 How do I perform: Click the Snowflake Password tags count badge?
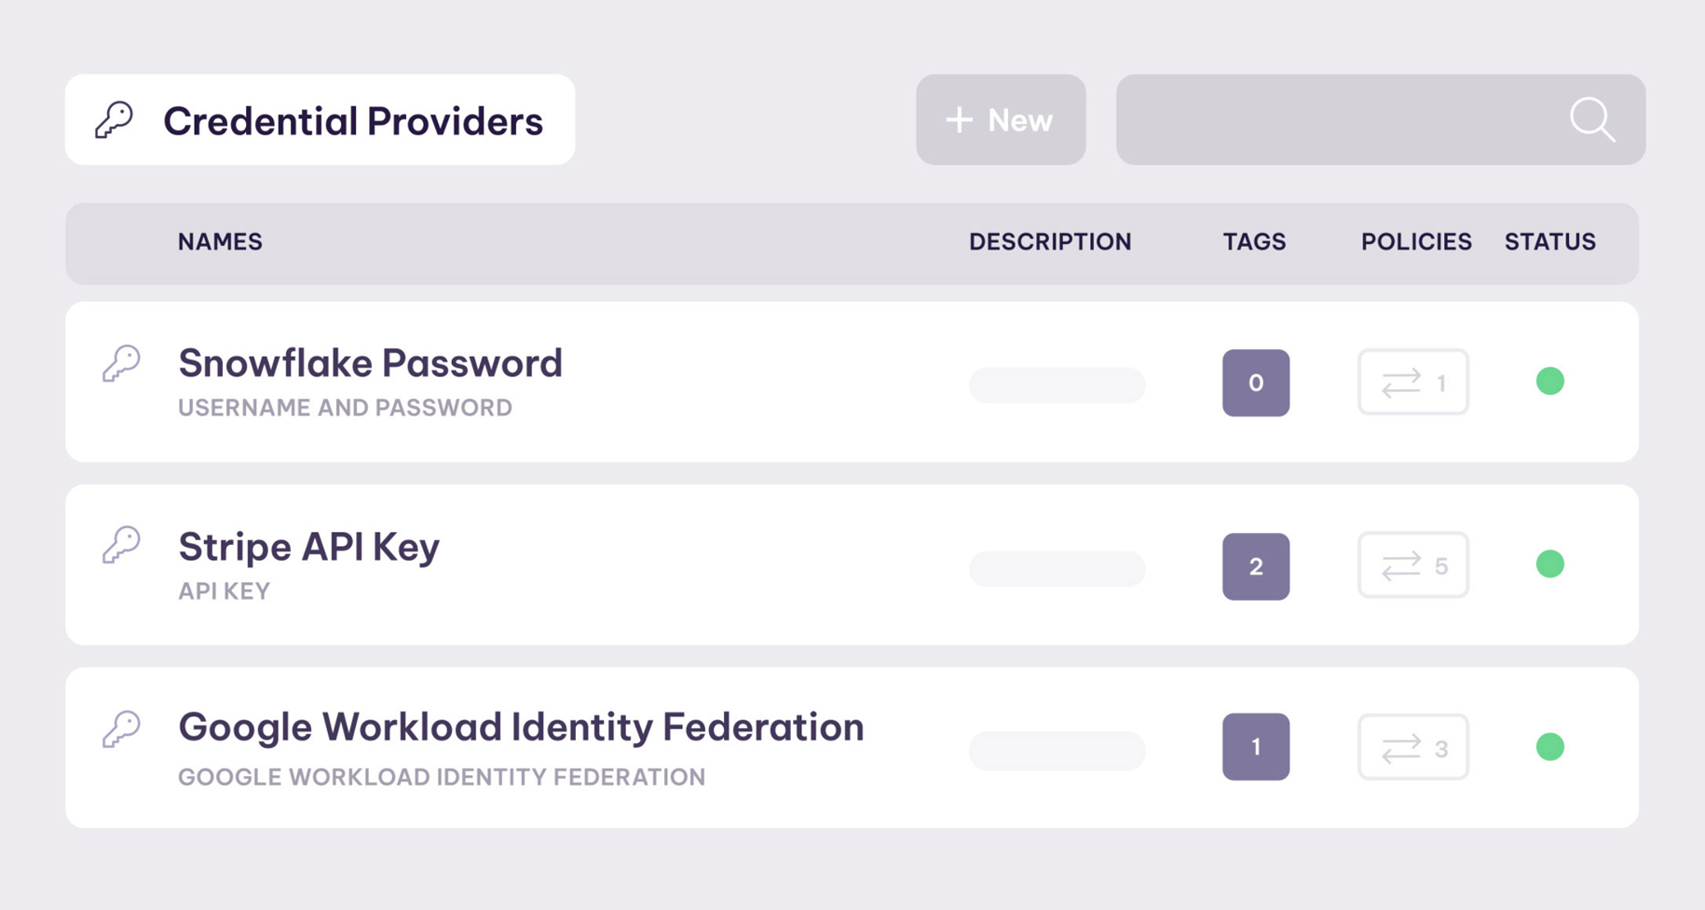point(1255,383)
